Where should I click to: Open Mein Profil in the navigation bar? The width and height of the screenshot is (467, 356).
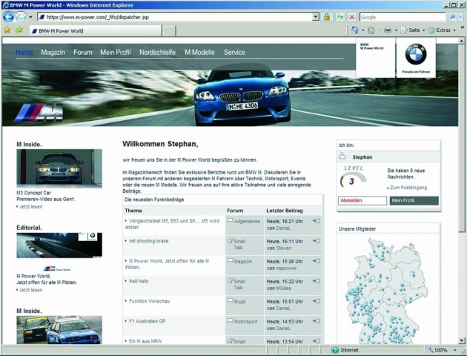pos(115,52)
